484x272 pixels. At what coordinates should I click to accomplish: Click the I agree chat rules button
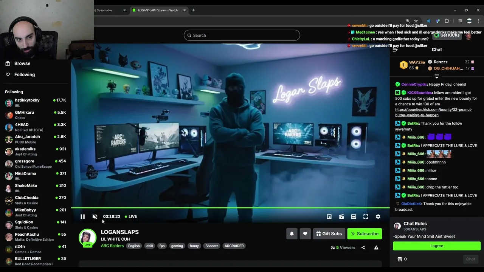437,246
